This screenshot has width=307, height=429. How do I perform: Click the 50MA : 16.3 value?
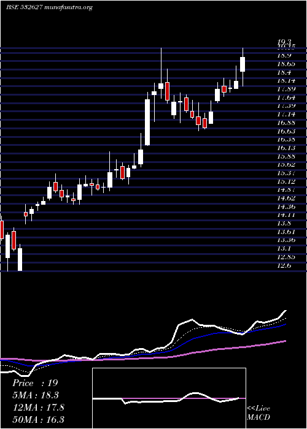[38, 420]
